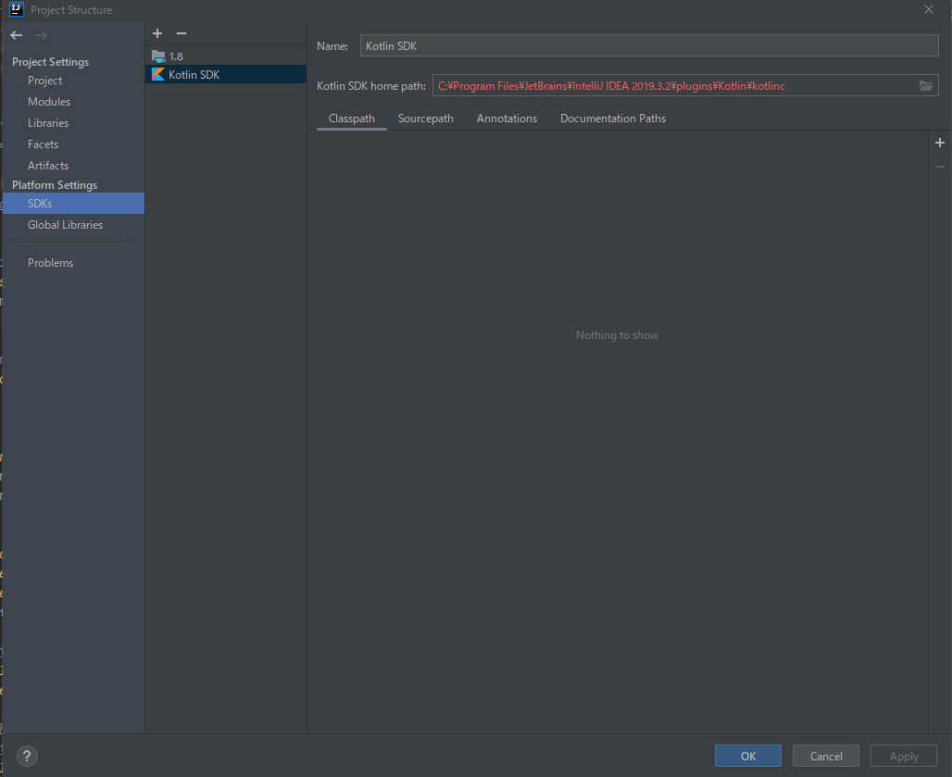Add classpath entry with plus button
952x777 pixels.
point(940,143)
